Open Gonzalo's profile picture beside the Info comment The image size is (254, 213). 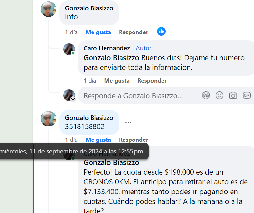(x=49, y=9)
